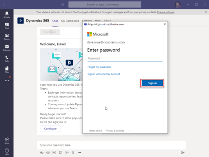Click the Dynamics 365 app logo

(20, 21)
